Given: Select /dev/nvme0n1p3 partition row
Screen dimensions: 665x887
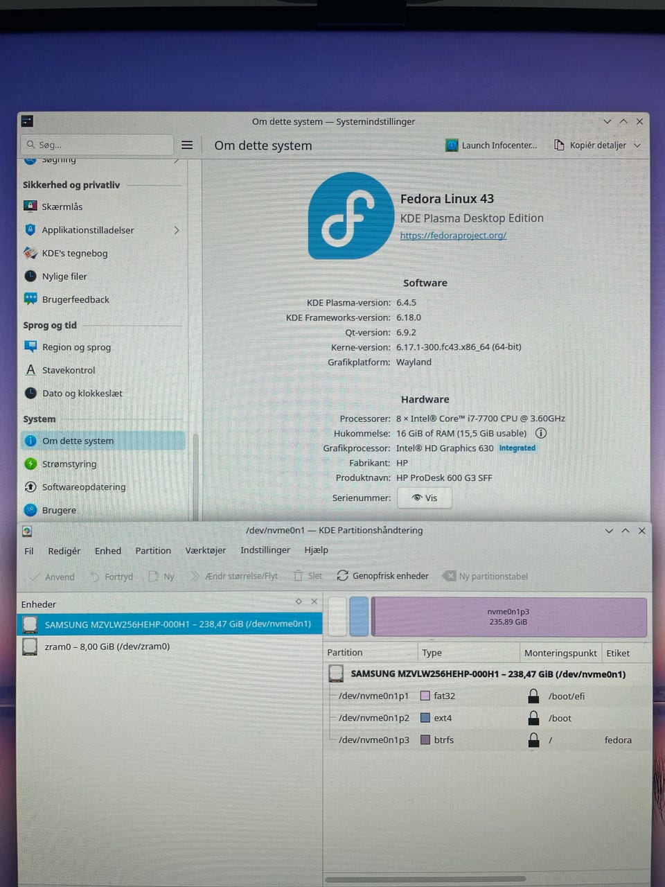Looking at the screenshot, I should click(x=488, y=740).
